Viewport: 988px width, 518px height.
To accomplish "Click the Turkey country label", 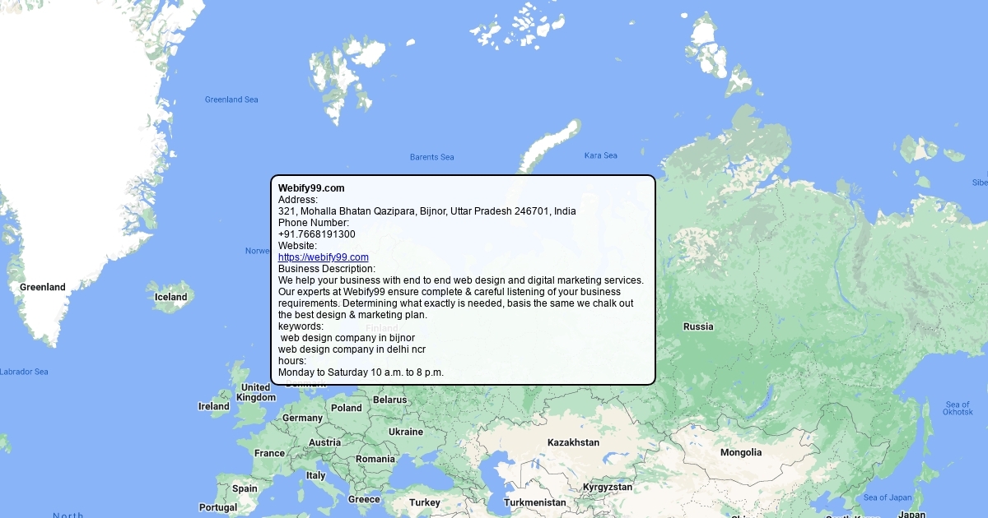I will click(425, 502).
